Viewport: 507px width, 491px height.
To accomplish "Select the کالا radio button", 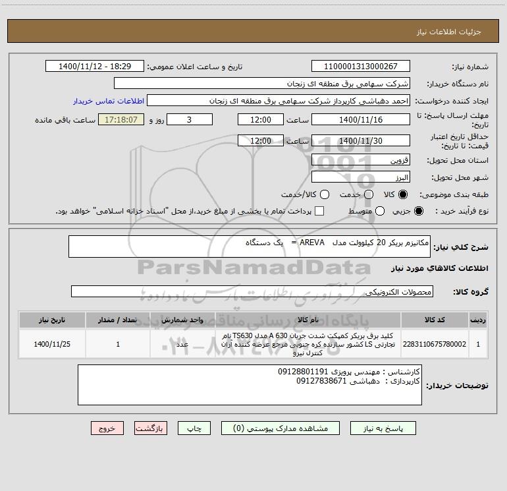I will [403, 194].
